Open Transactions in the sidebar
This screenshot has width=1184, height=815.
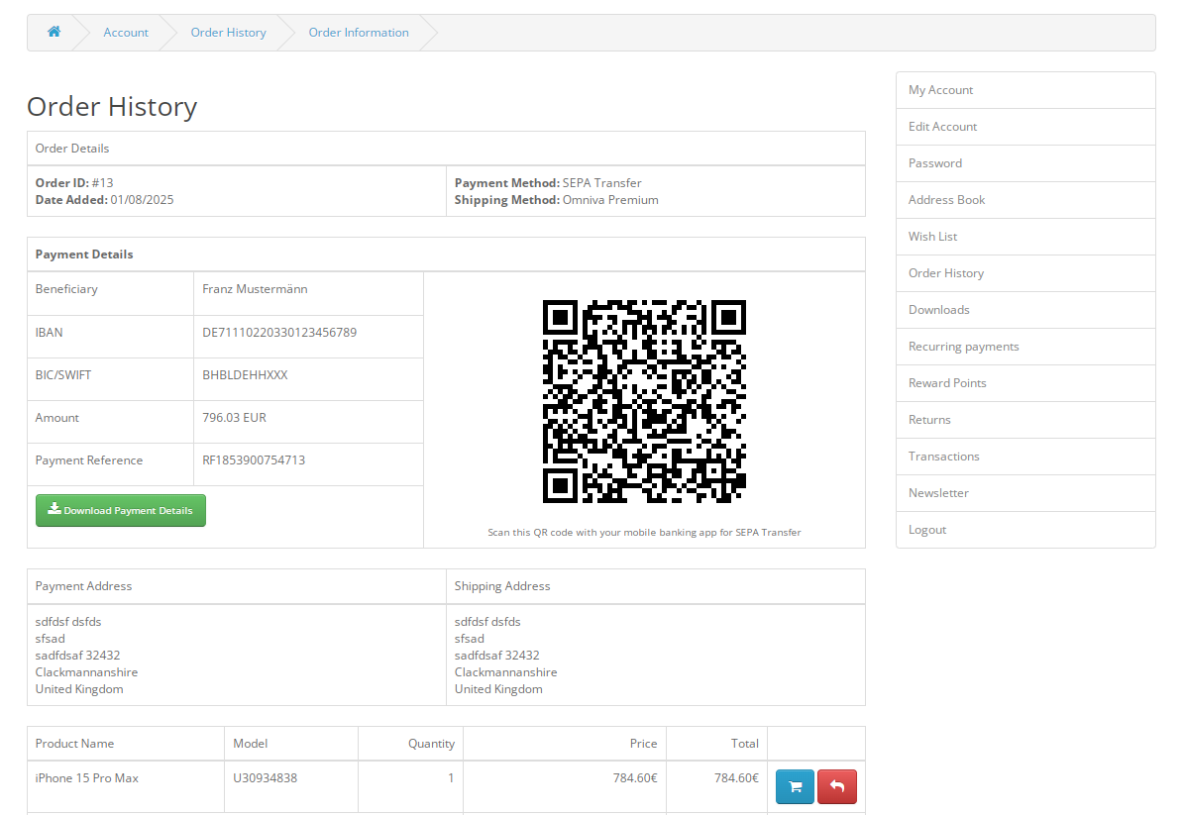click(1025, 457)
